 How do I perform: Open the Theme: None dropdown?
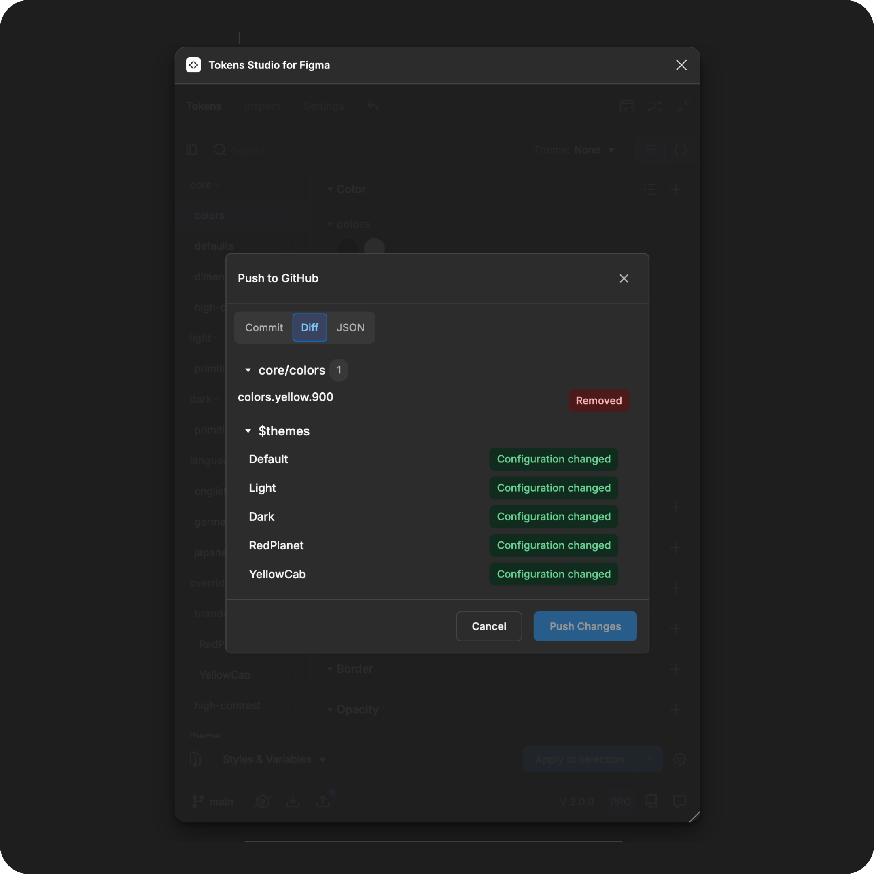point(574,150)
